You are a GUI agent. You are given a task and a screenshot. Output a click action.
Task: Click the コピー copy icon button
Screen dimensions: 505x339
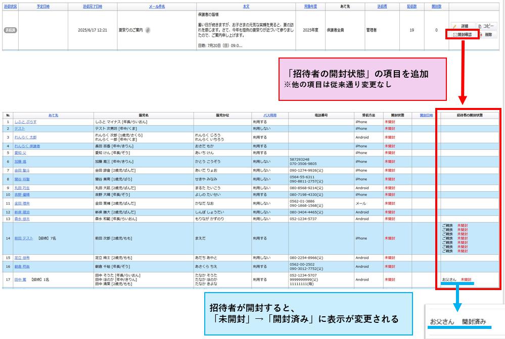[x=486, y=26]
